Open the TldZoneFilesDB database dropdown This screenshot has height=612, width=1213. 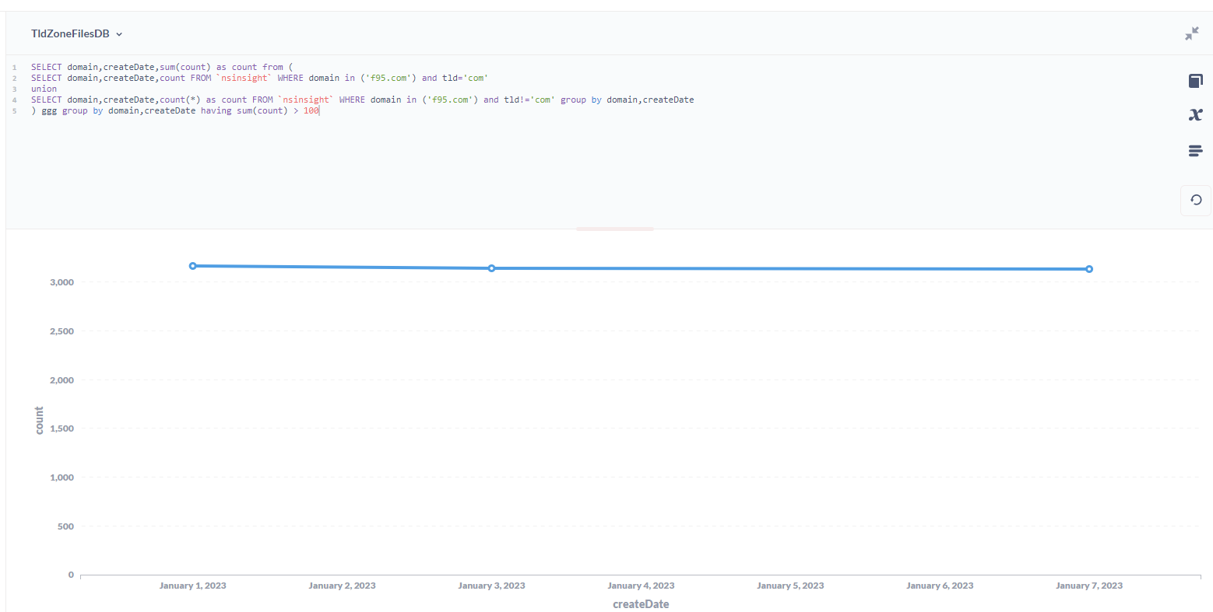tap(77, 33)
